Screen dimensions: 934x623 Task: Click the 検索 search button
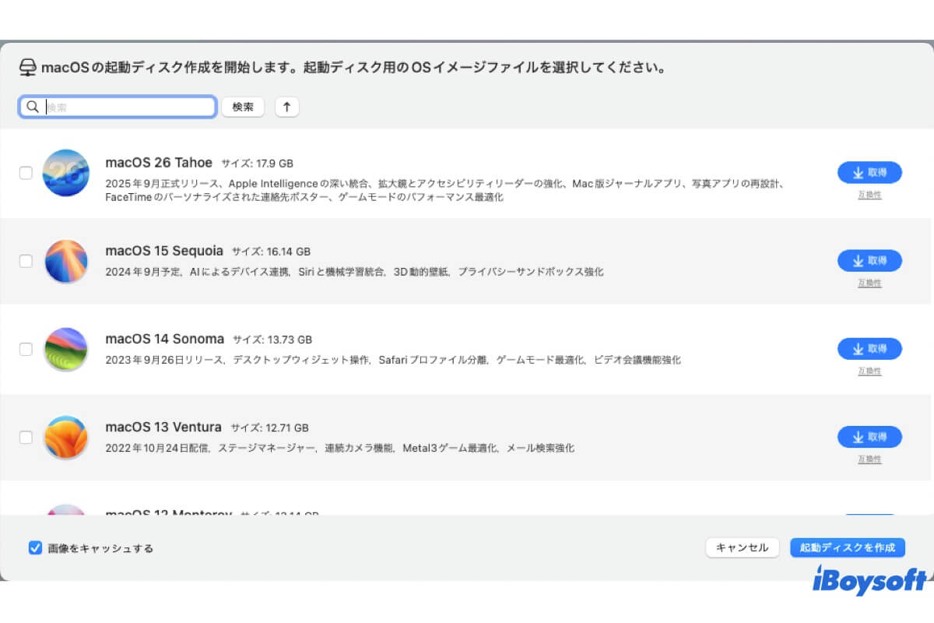(243, 106)
